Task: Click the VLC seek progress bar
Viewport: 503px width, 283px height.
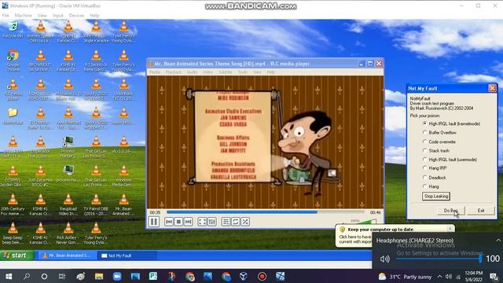Action: (266, 212)
